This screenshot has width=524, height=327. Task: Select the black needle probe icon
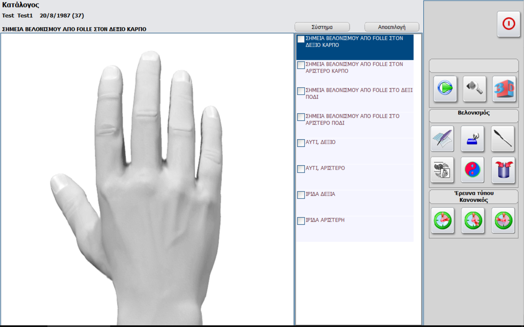503,138
